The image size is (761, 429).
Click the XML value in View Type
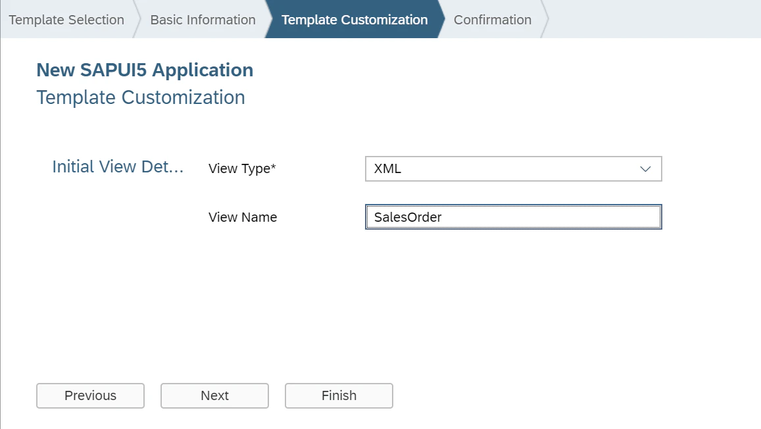387,169
